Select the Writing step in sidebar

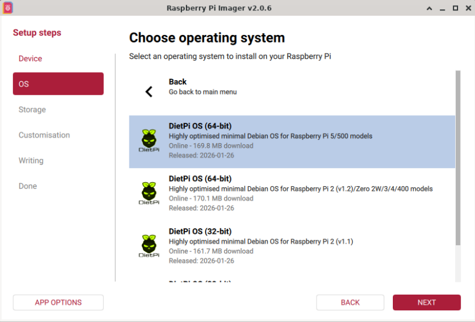[x=58, y=160]
